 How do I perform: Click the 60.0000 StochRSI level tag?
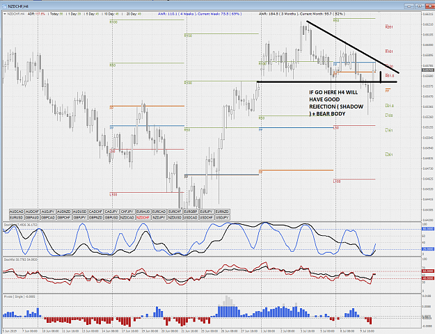[x=427, y=271]
